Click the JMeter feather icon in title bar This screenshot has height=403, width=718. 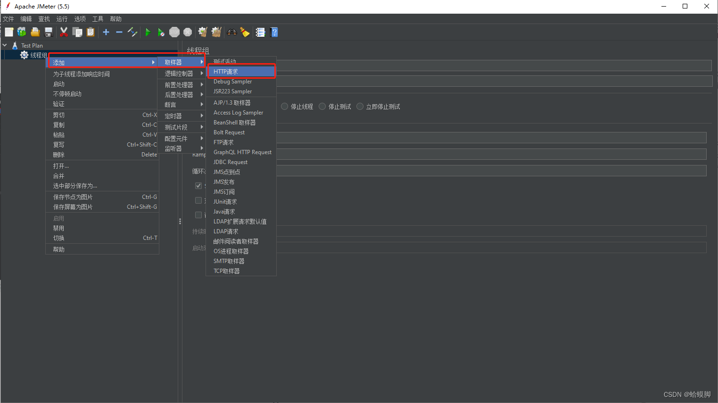tap(8, 6)
